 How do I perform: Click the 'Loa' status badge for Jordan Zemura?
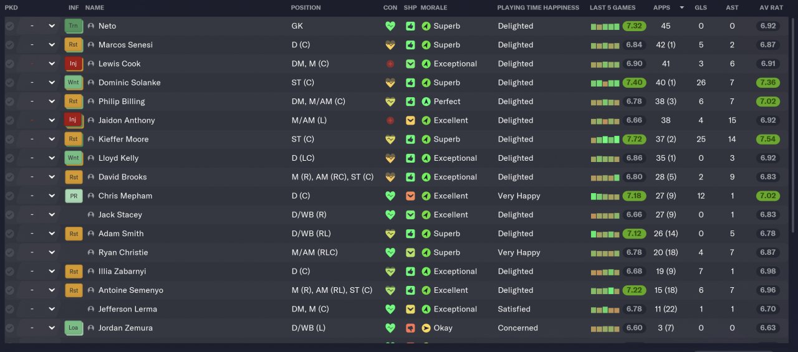(73, 328)
